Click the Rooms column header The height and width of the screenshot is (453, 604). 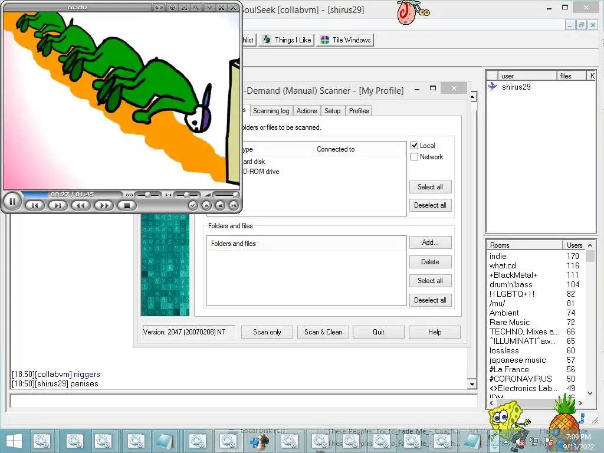coord(524,245)
